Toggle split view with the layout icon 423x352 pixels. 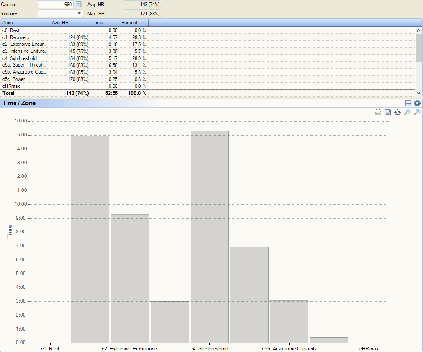click(408, 103)
